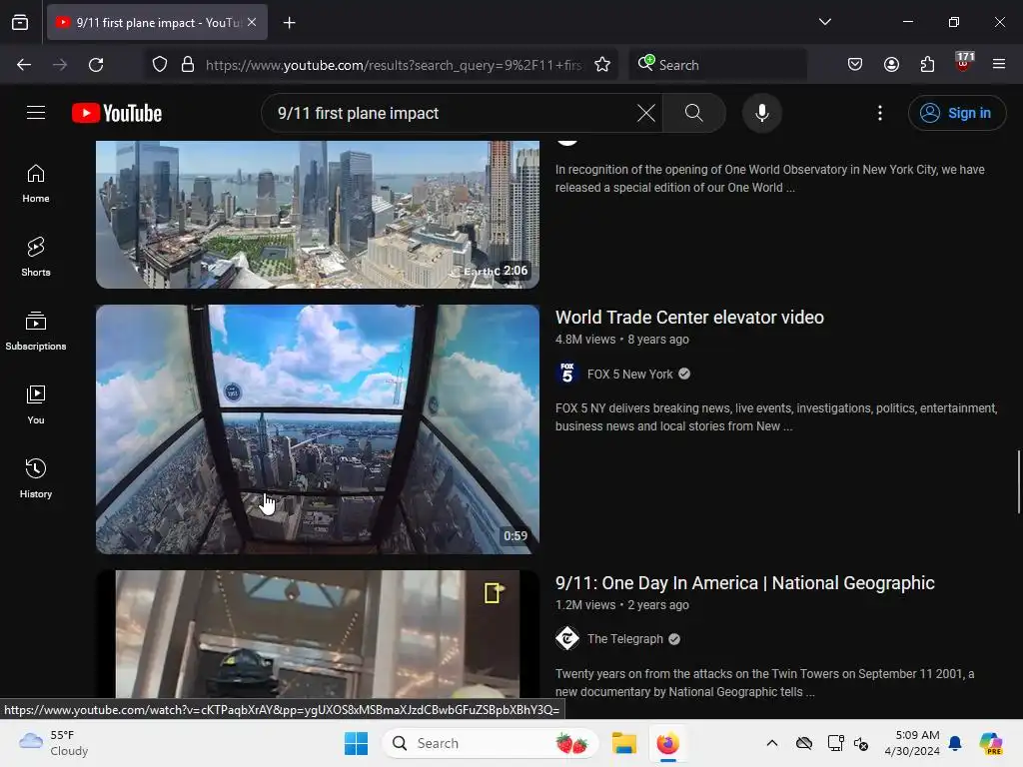Expand the list all tabs dropdown
The image size is (1023, 767).
click(x=824, y=22)
